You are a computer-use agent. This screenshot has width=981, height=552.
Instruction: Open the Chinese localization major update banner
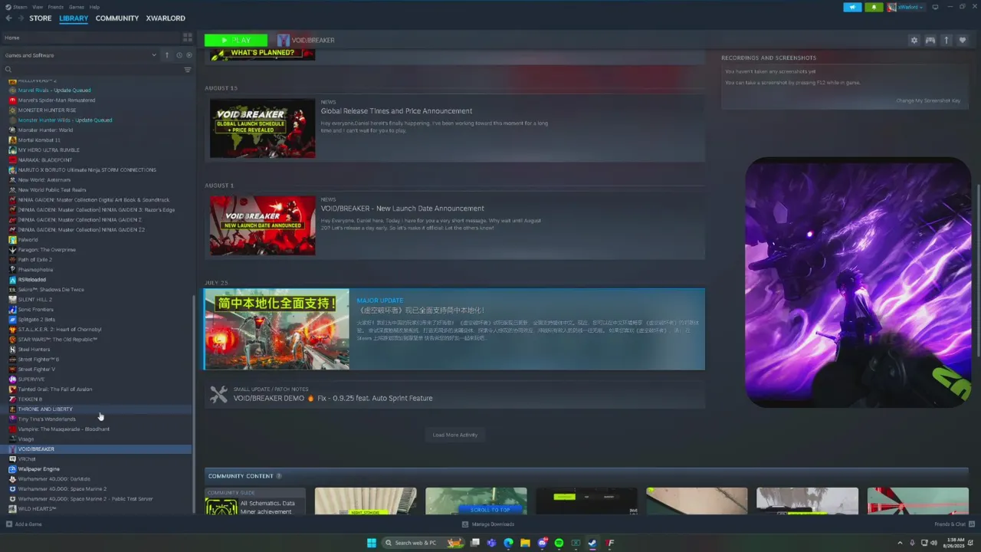(x=454, y=330)
